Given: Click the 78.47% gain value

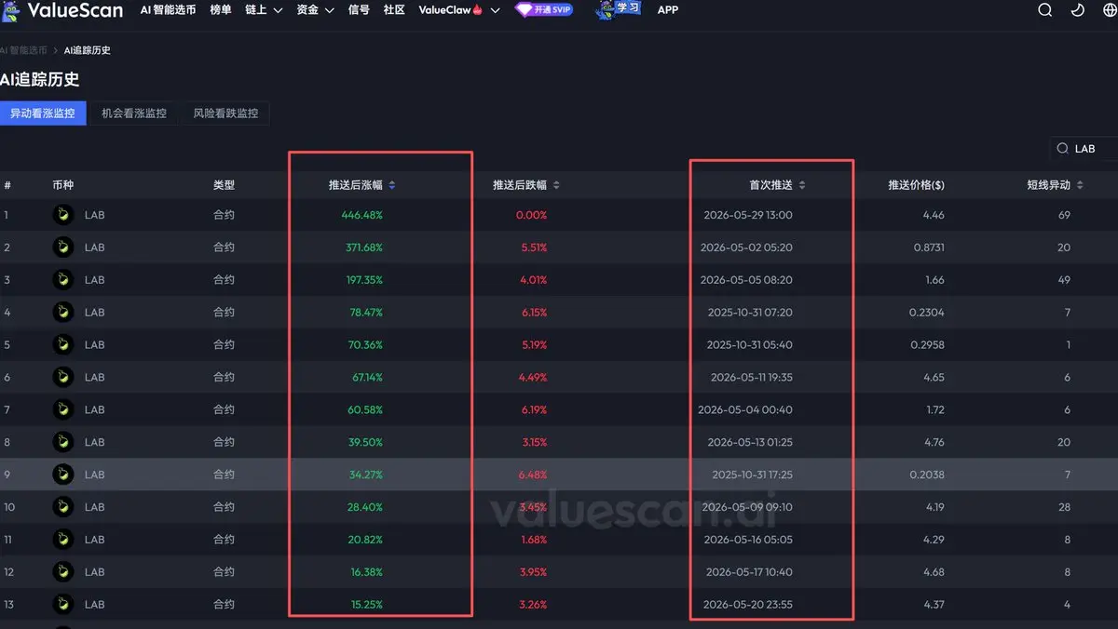Looking at the screenshot, I should click(366, 313).
